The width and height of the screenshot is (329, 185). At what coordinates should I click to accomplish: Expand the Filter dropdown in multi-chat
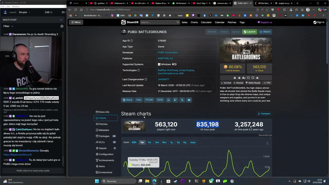pyautogui.click(x=8, y=26)
